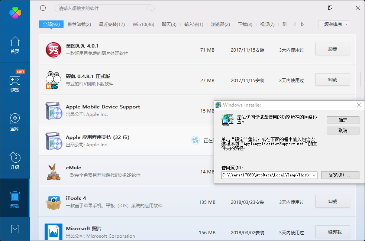Uninstall iTools 4
This screenshot has height=241, width=365.
[332, 201]
